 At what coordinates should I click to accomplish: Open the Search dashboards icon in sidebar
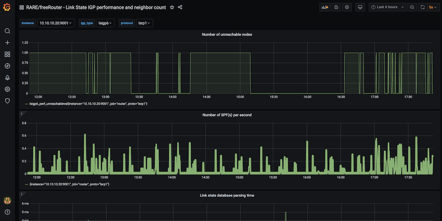point(7,31)
